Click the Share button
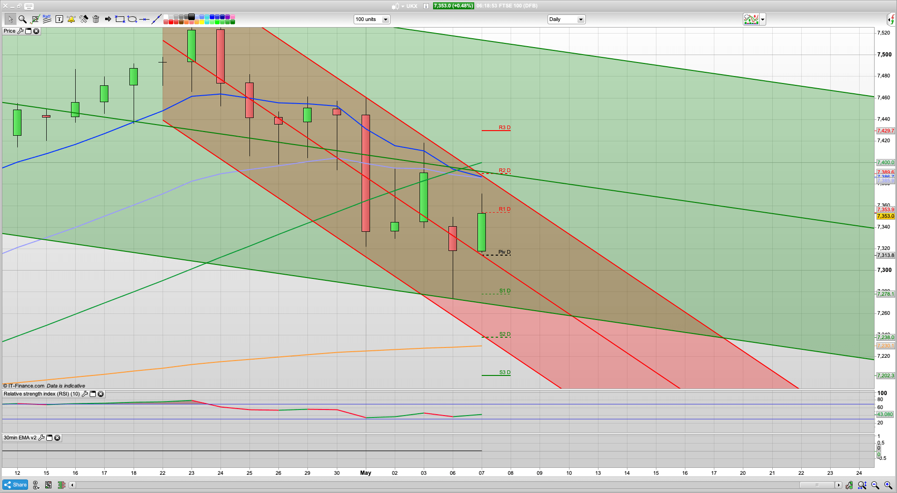Image resolution: width=897 pixels, height=493 pixels. [15, 485]
